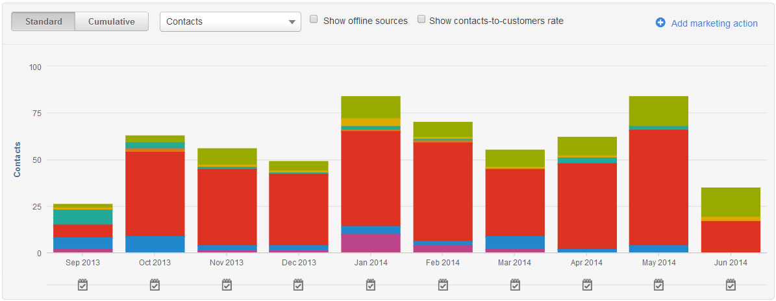Click the Jun 2014 axis label
Viewport: 776px width, 301px height.
coord(731,263)
